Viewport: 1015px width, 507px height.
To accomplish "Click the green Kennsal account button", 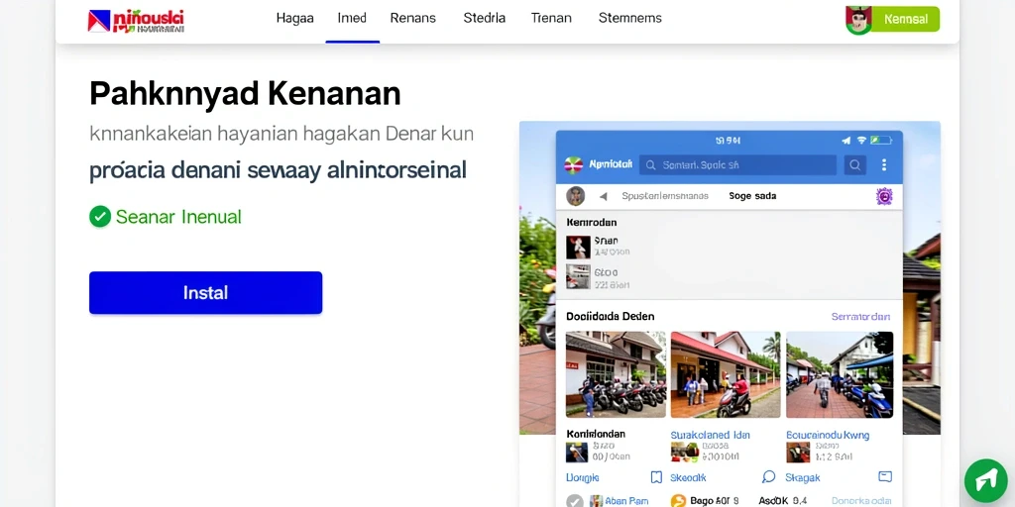I will pyautogui.click(x=905, y=20).
